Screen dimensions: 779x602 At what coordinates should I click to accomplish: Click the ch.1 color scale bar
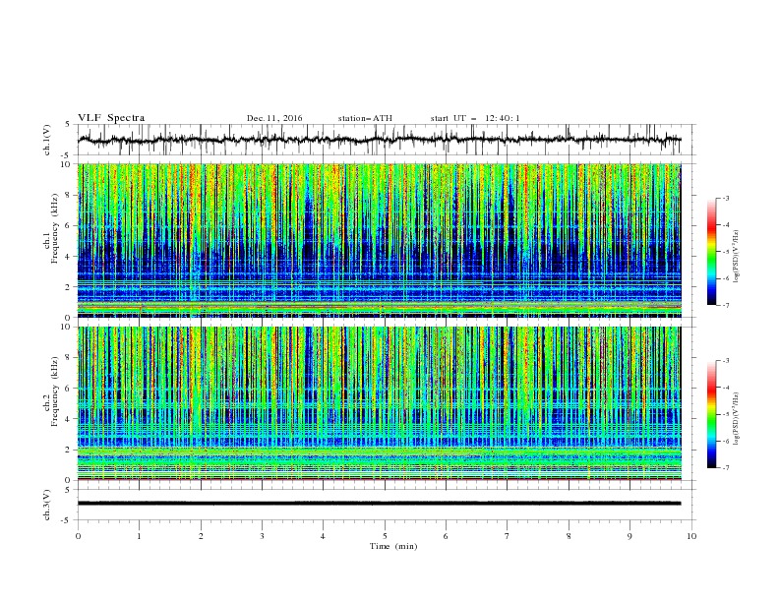711,252
